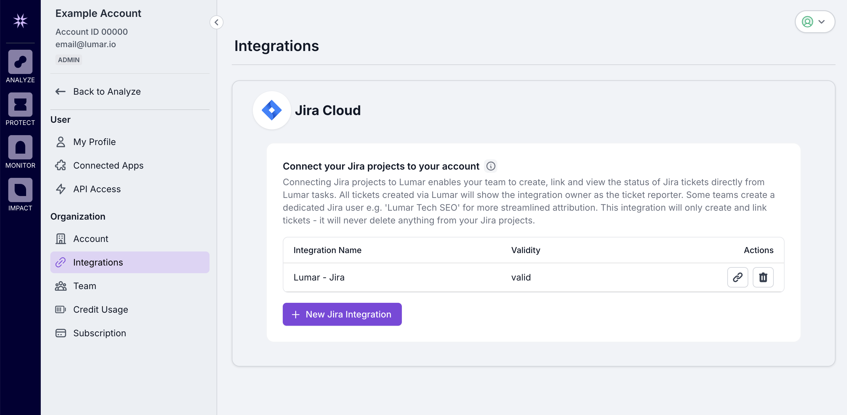This screenshot has width=847, height=415.
Task: Open Credit Usage page
Action: point(100,310)
